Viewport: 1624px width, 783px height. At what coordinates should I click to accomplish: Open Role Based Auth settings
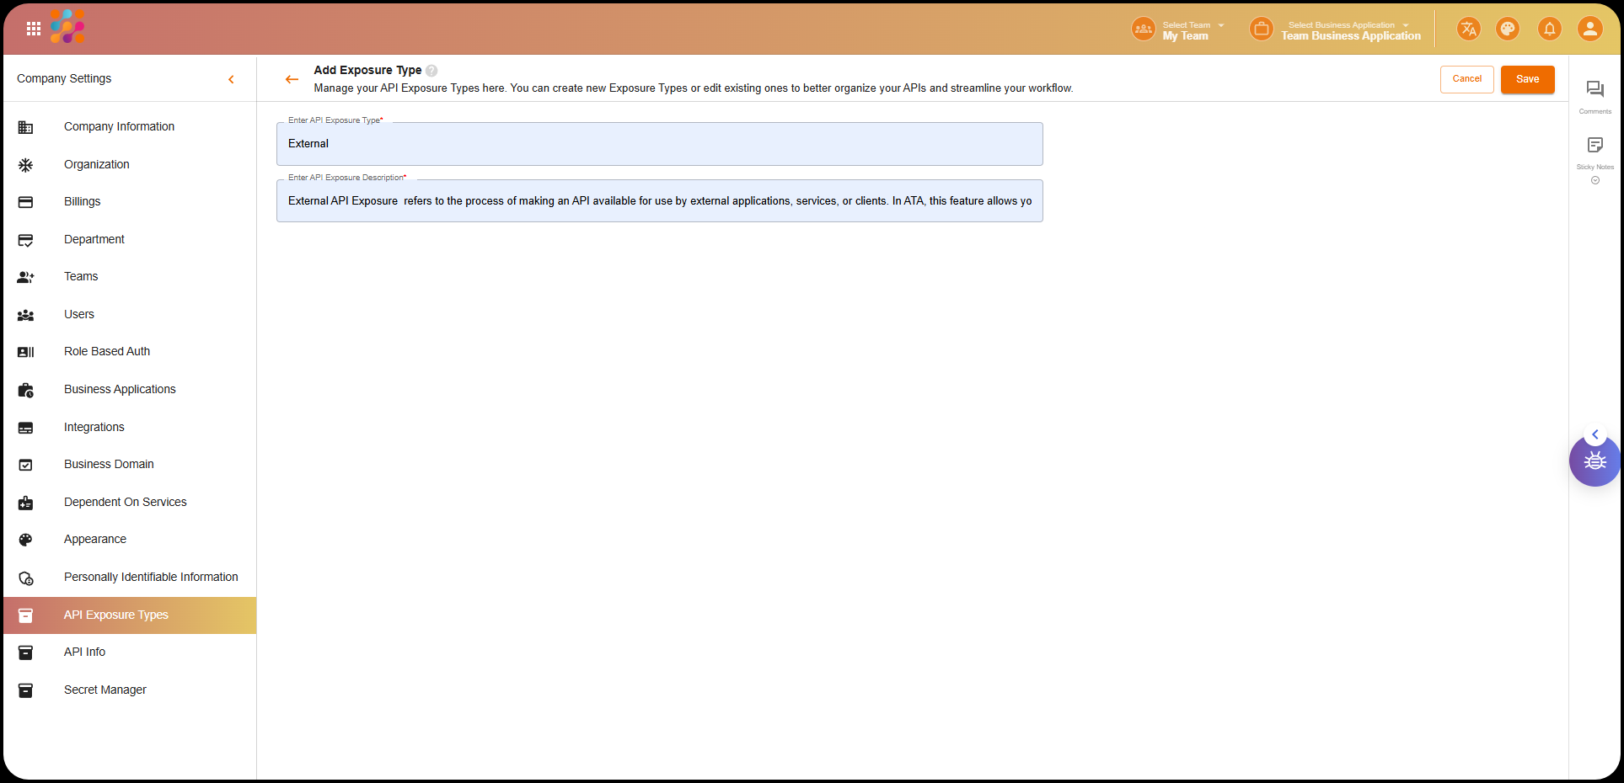[x=107, y=352]
